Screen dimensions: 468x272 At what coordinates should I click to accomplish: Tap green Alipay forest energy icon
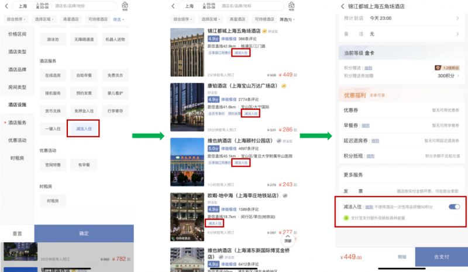click(346, 217)
